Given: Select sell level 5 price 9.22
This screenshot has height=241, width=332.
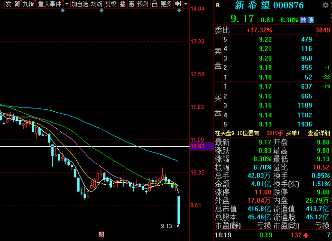Looking at the screenshot, I should pos(265,39).
